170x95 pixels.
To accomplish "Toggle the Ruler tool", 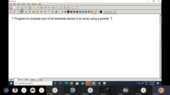I will [33, 12].
